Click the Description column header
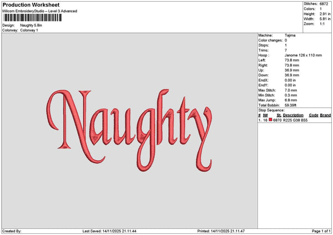Image resolution: width=333 pixels, height=235 pixels. [x=293, y=115]
